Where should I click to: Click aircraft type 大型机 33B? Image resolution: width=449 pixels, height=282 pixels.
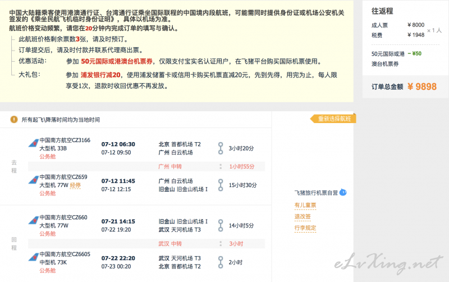(x=53, y=148)
